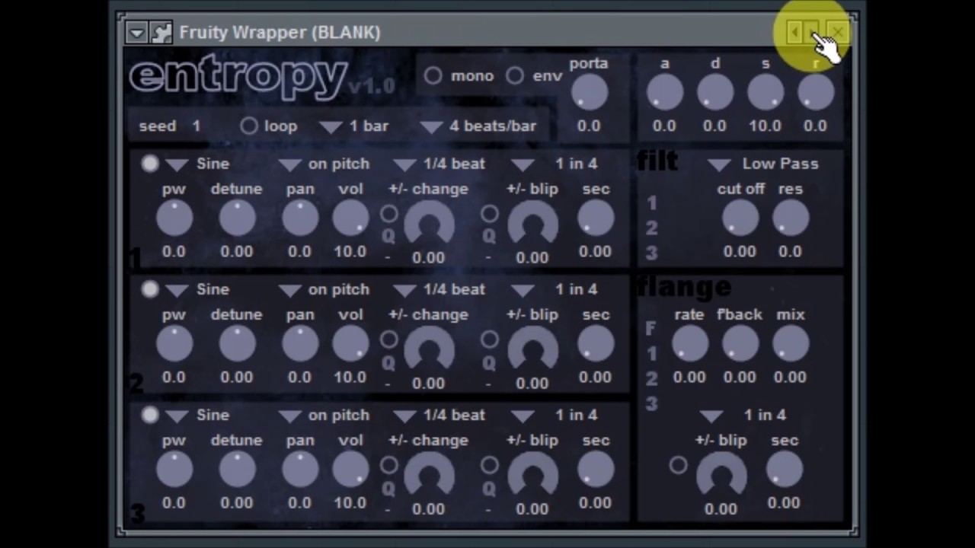
Task: Click oscillator 3 sec knob
Action: point(596,470)
